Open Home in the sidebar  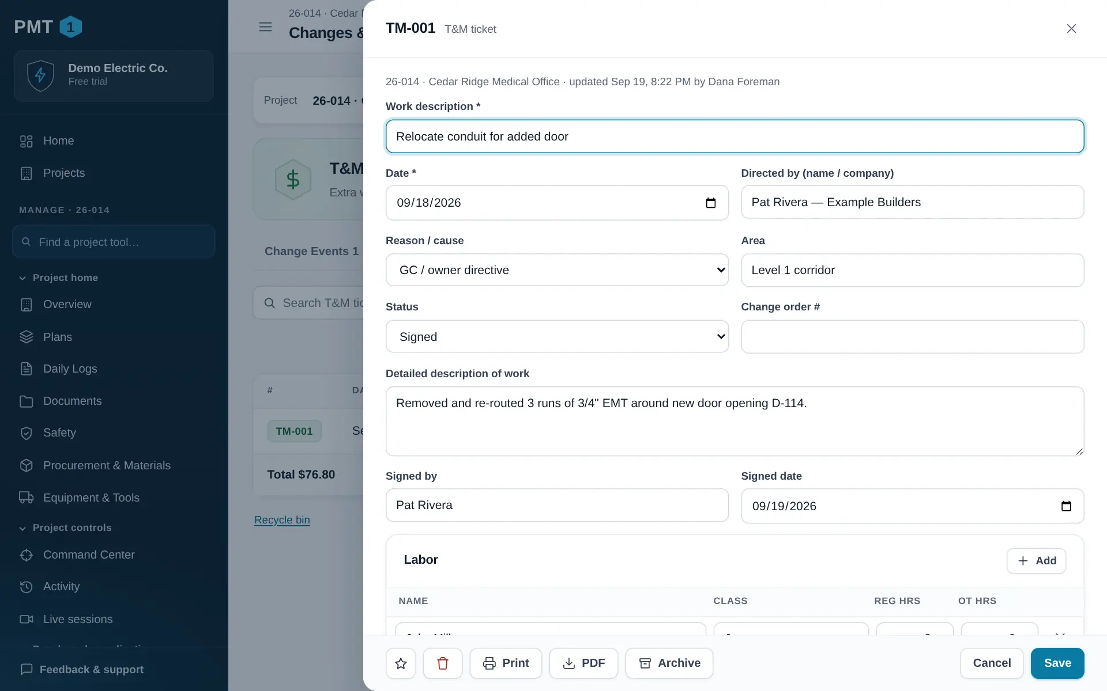coord(58,141)
